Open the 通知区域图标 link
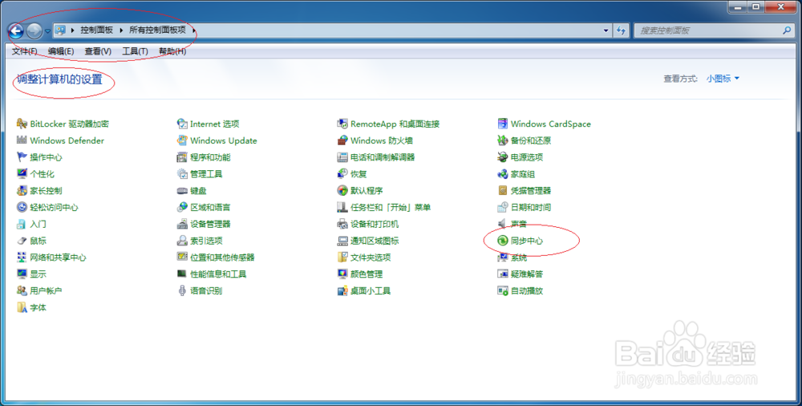The width and height of the screenshot is (802, 406). [375, 241]
